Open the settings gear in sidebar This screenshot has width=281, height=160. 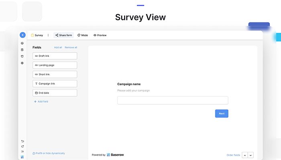22,63
